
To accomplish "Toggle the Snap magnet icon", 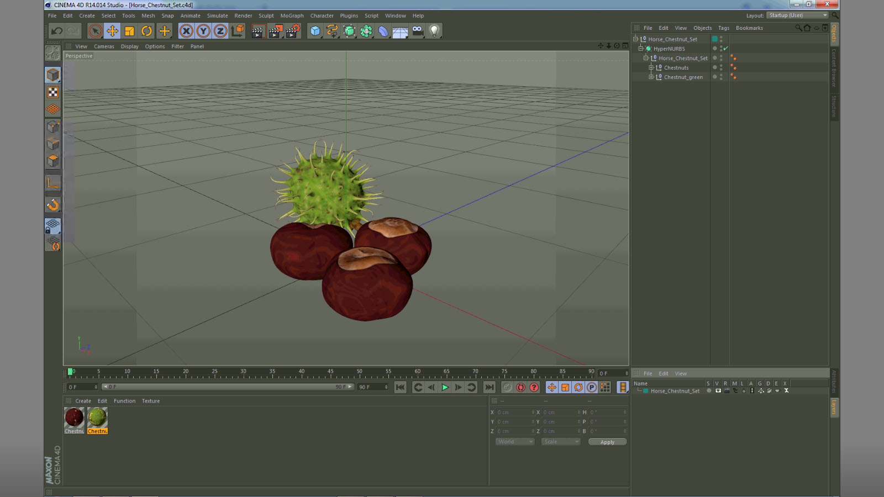I will [53, 205].
